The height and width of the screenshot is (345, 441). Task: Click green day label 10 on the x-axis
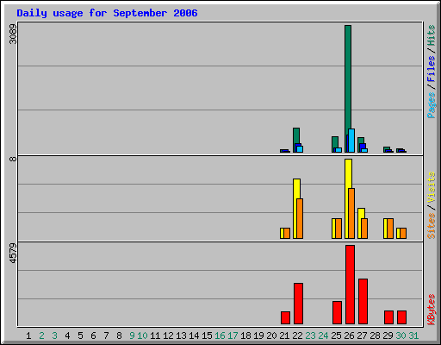tap(142, 336)
